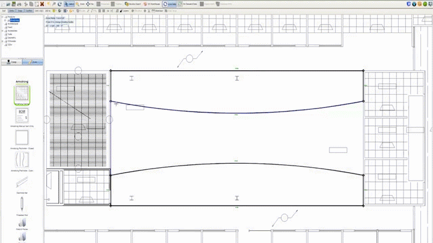
Task: Toggle the Ortho mode button
Action: click(x=11, y=11)
